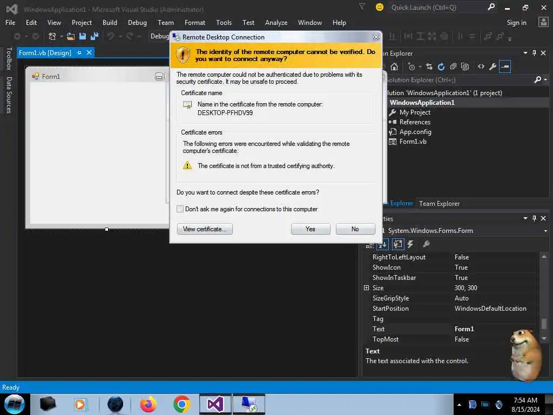Click the Home icon in Solution Explorer
Screen dimensions: 553x415
(x=394, y=66)
